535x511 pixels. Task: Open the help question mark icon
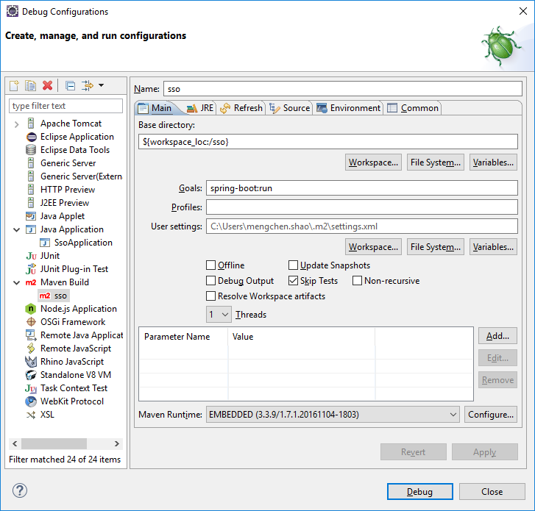(x=20, y=490)
